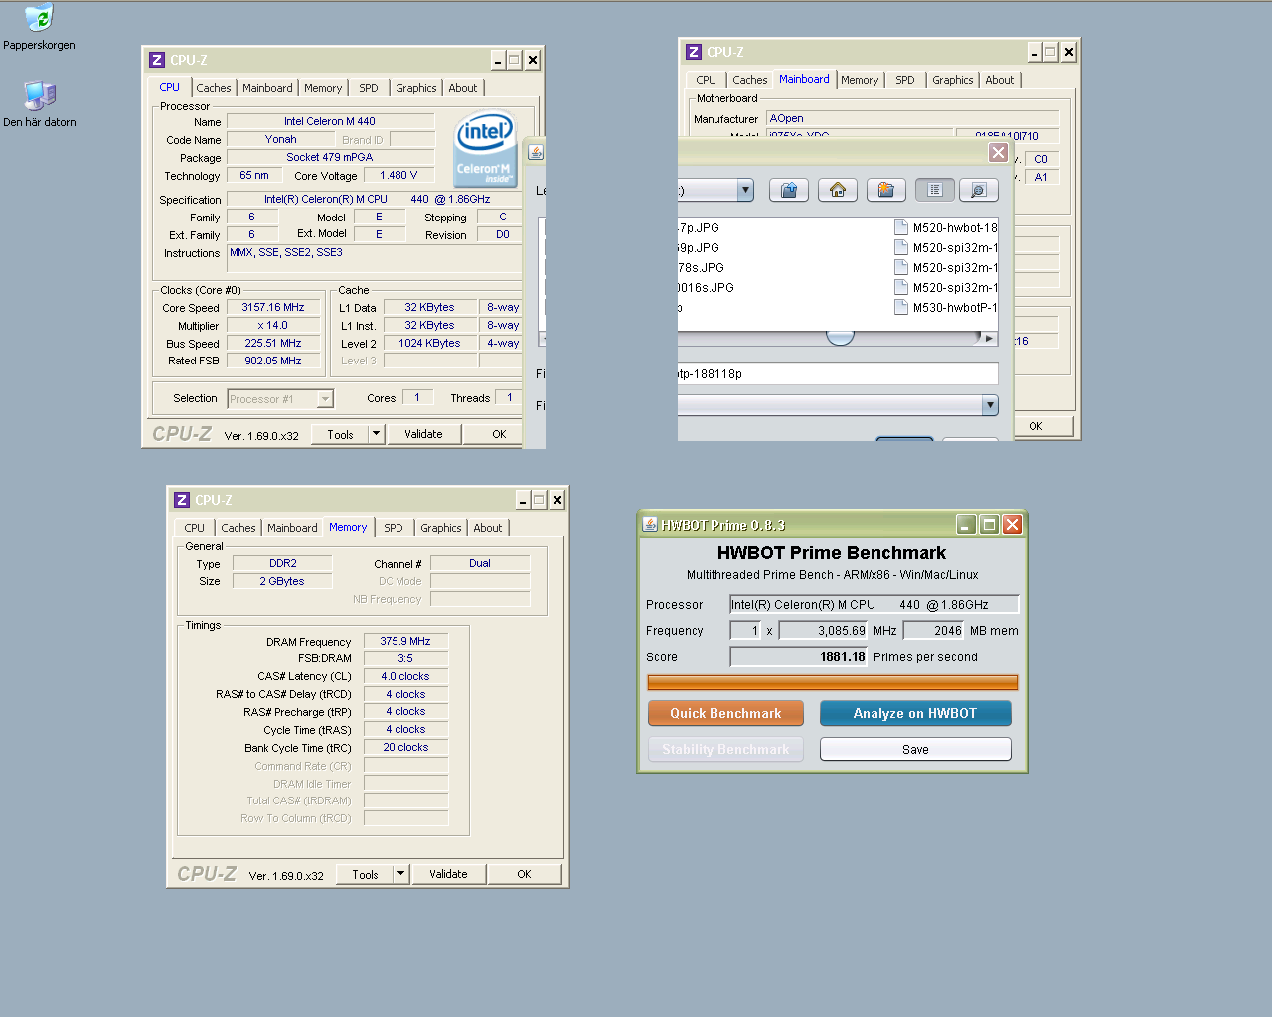Open the folder location combo box in the file dialog
The width and height of the screenshot is (1272, 1017).
coord(745,190)
